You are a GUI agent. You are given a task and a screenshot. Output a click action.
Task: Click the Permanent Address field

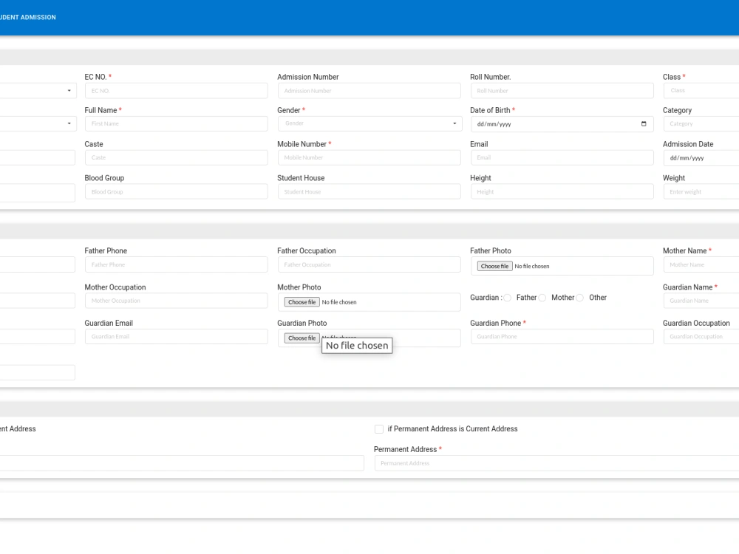556,463
